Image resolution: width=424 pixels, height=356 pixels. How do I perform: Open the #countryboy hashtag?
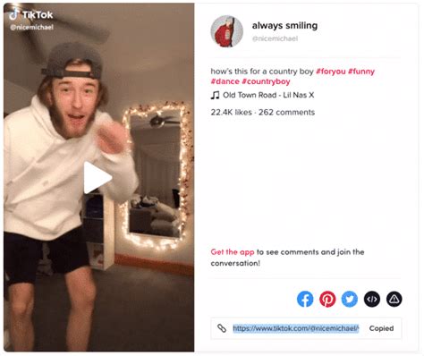(x=266, y=81)
